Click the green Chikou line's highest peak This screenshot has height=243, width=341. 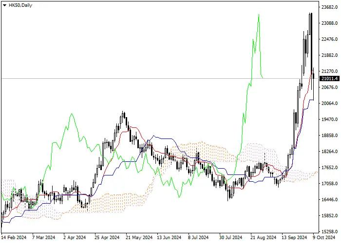[259, 15]
